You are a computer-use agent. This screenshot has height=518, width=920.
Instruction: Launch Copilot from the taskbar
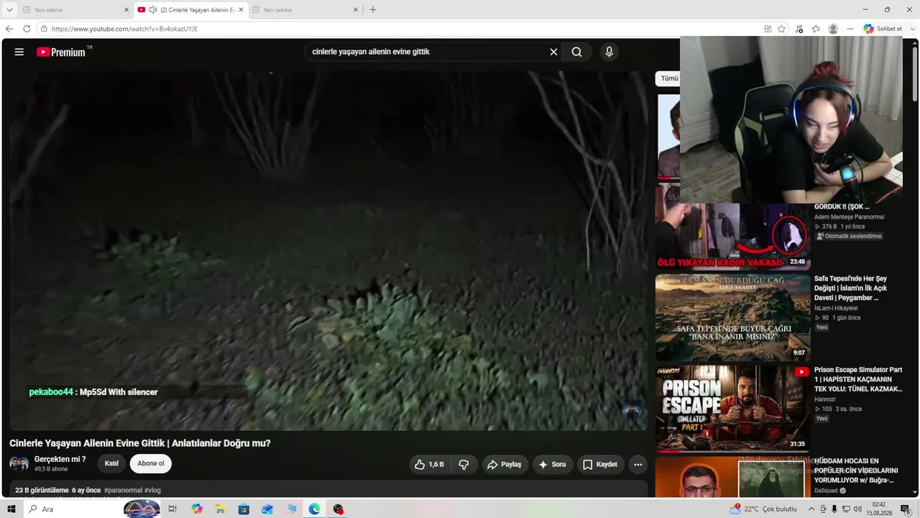click(197, 509)
